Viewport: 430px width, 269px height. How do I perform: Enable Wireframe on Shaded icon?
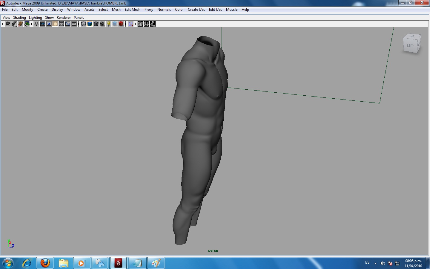pyautogui.click(x=96, y=24)
